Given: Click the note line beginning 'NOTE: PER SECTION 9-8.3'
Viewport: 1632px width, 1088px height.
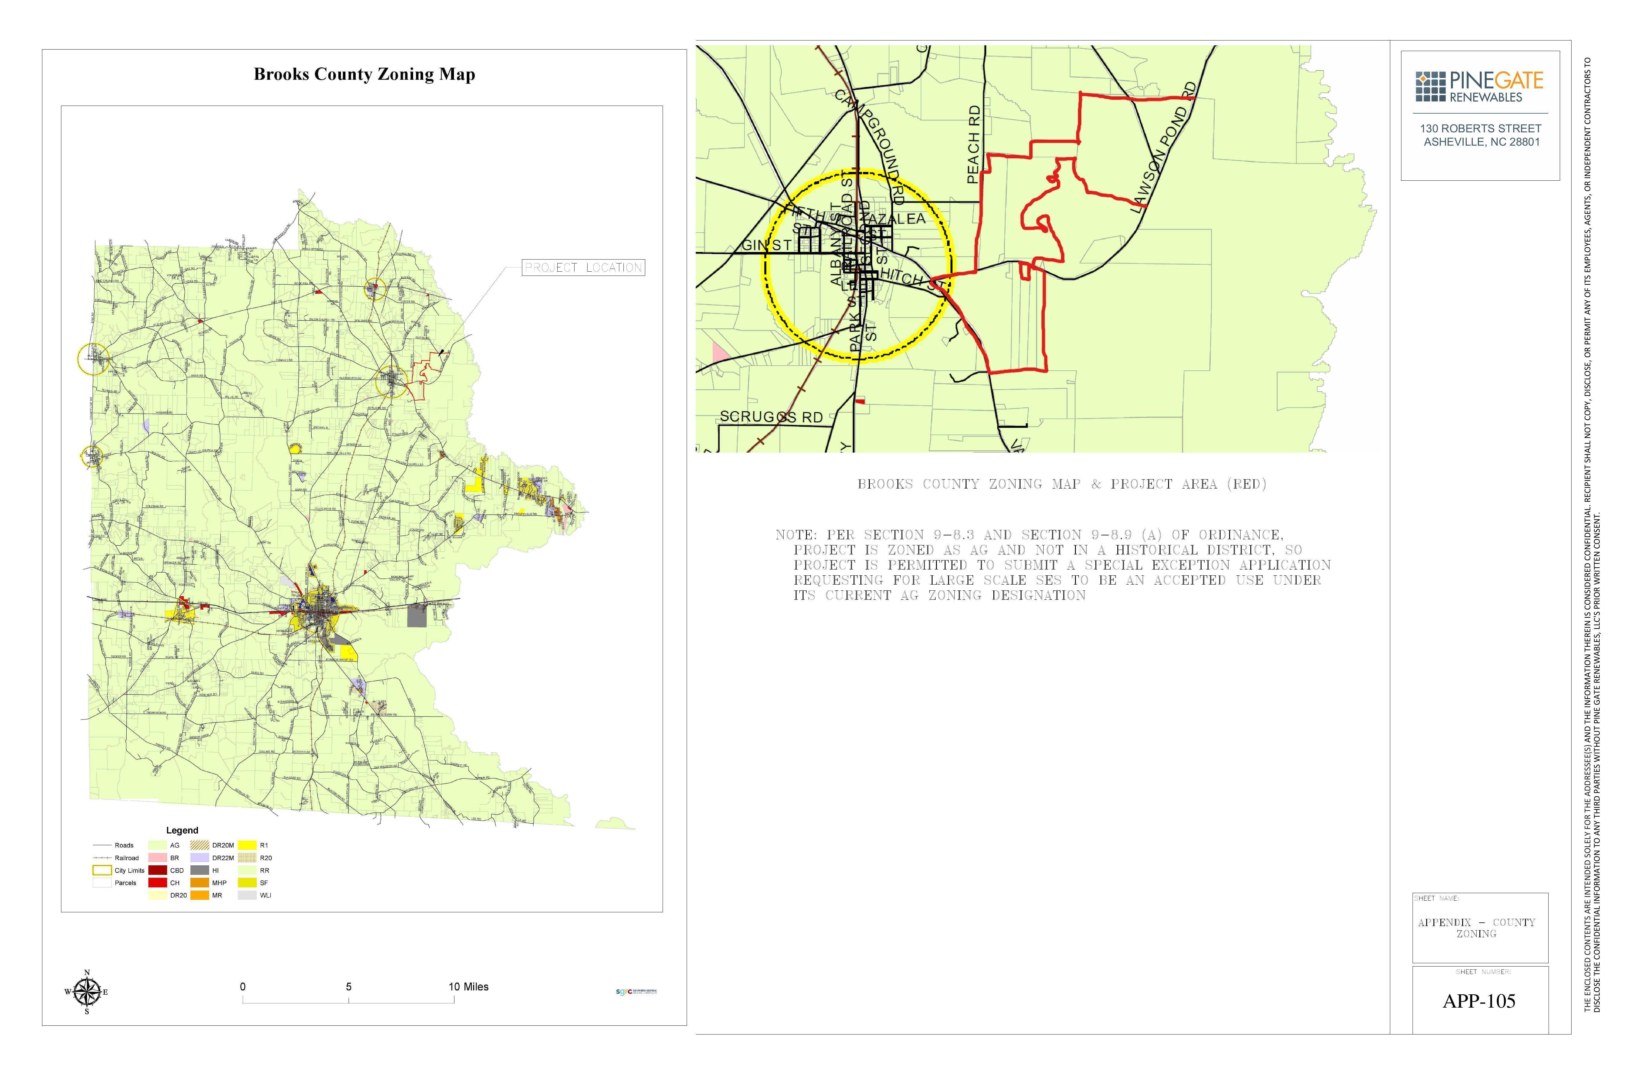Looking at the screenshot, I should point(1029,535).
